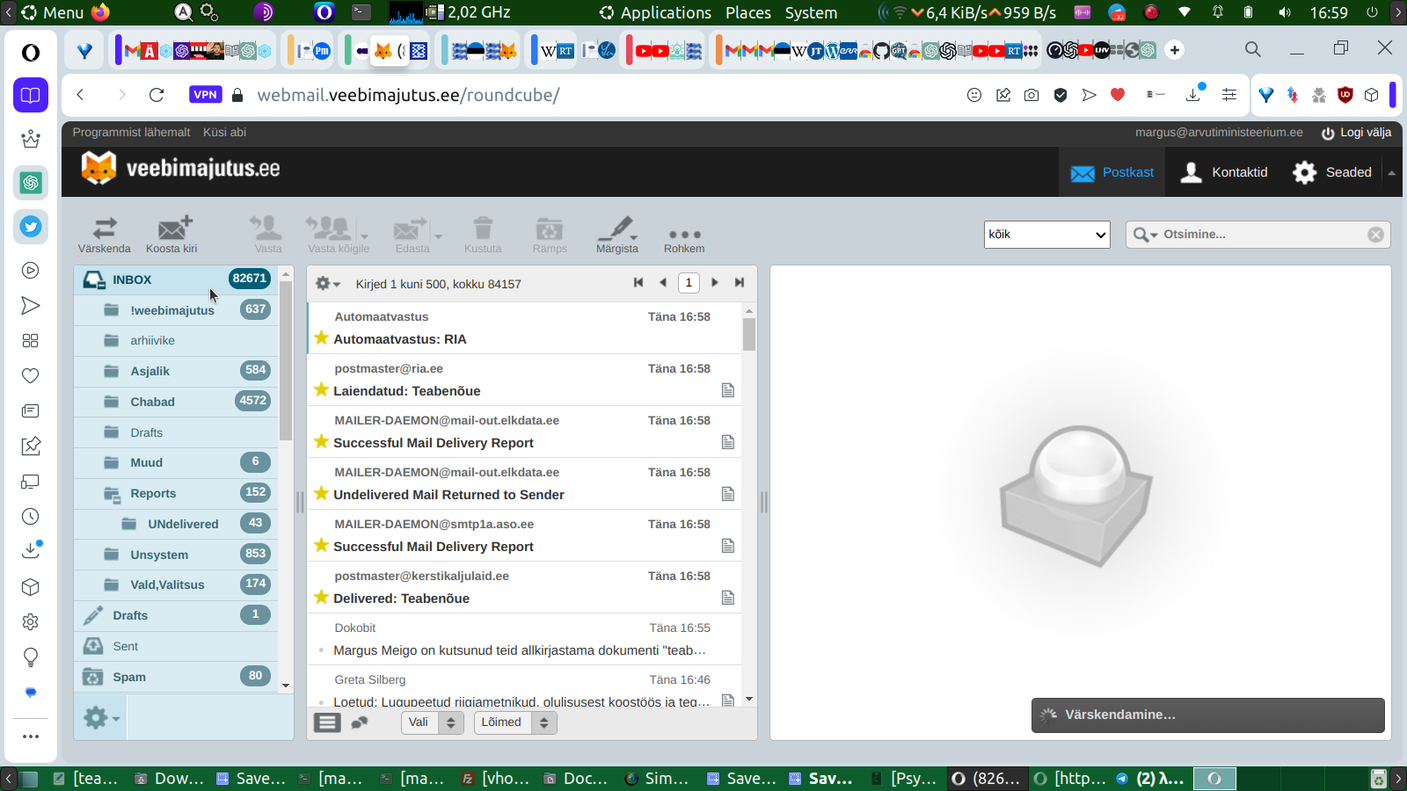Open Downloads from the Opera sidebar

tap(31, 551)
